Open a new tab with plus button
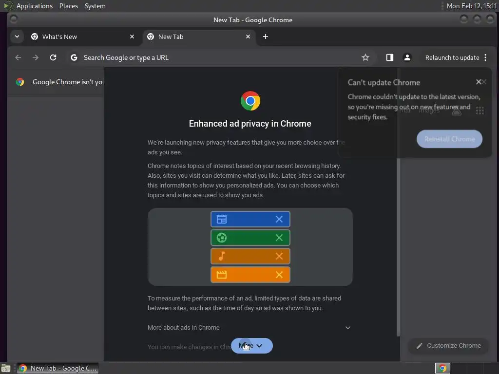 tap(266, 37)
